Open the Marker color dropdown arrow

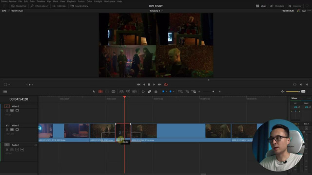click(174, 91)
